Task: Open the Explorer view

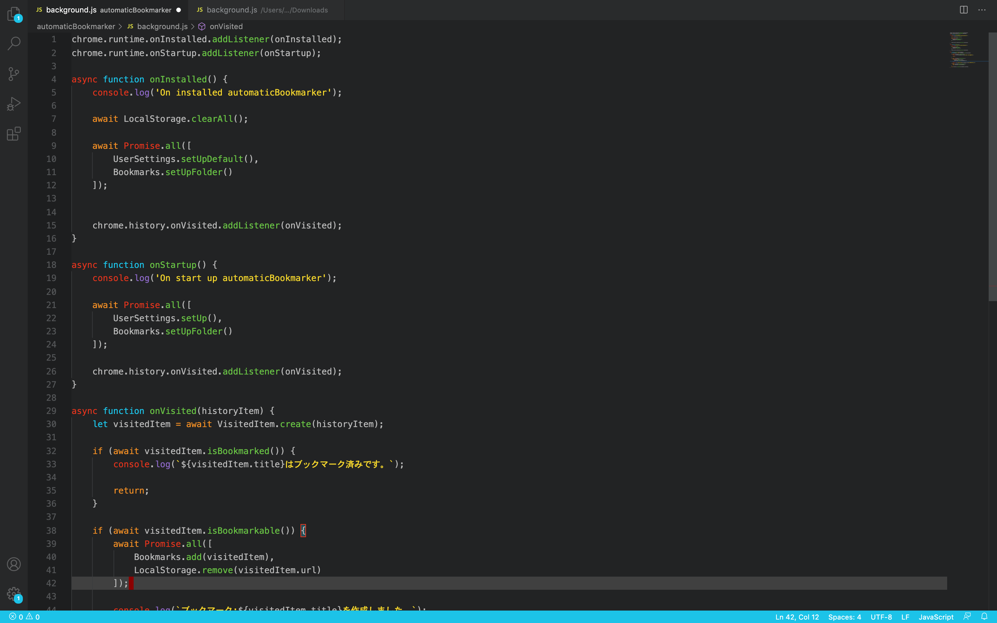Action: tap(14, 13)
